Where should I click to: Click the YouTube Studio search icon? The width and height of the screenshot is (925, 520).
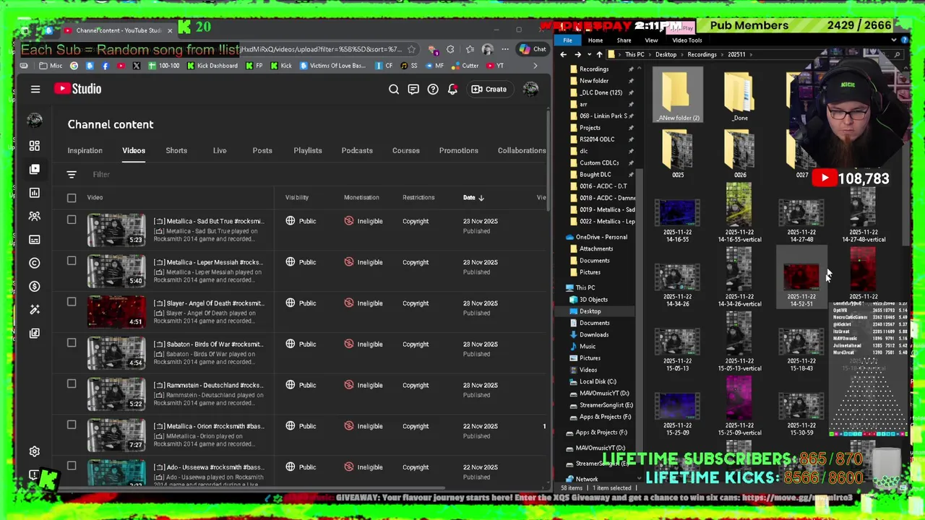(394, 89)
